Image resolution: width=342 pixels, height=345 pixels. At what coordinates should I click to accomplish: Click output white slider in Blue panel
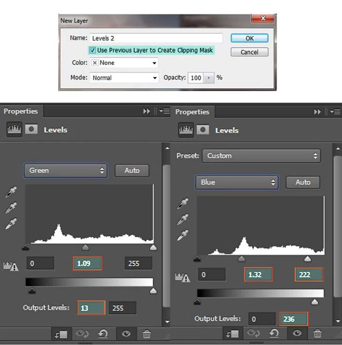click(315, 302)
